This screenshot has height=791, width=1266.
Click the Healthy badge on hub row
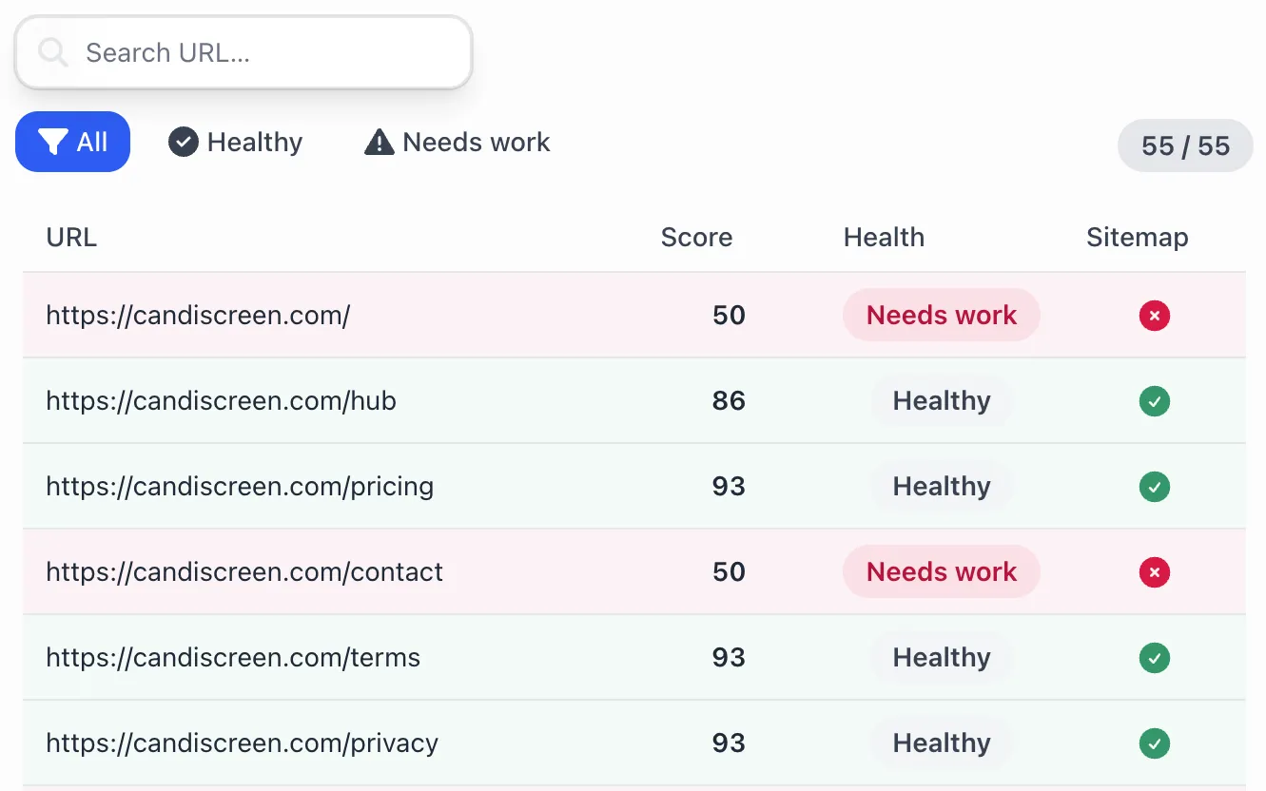point(942,400)
